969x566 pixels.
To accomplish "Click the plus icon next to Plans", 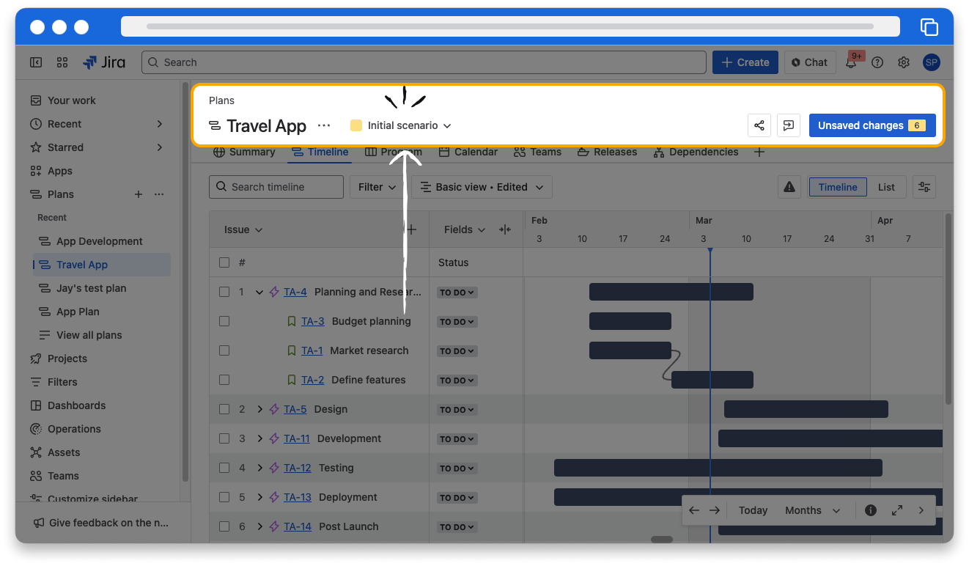I will tap(139, 194).
